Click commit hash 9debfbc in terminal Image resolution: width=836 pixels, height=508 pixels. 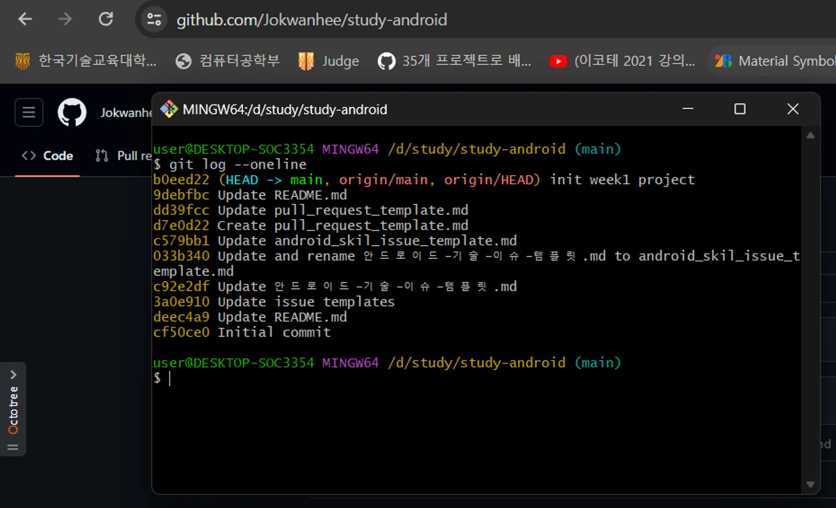pos(181,195)
